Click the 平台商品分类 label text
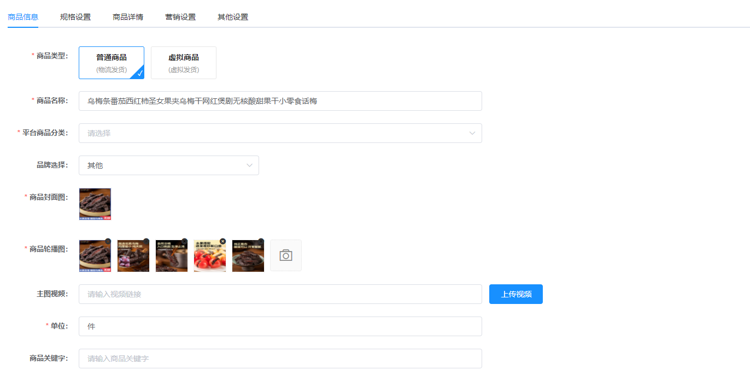 pyautogui.click(x=45, y=133)
